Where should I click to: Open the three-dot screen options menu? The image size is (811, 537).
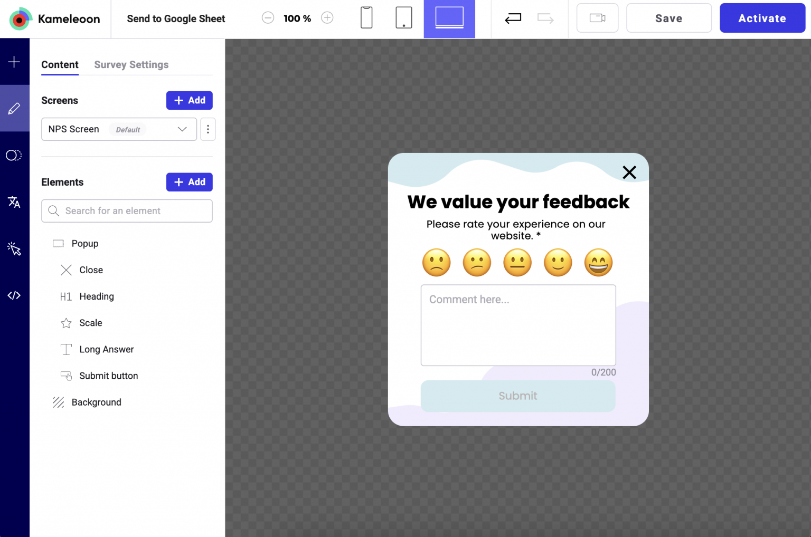[208, 129]
